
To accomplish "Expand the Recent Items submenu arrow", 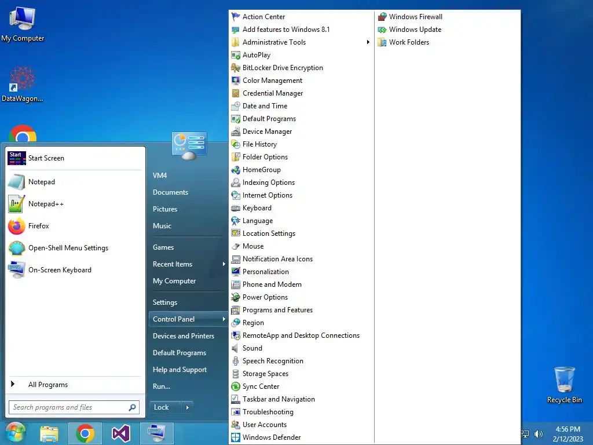I will pyautogui.click(x=224, y=264).
